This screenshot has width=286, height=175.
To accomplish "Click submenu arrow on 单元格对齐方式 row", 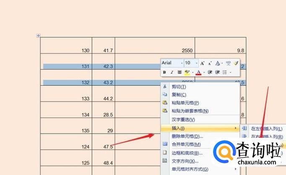I will 236,169.
